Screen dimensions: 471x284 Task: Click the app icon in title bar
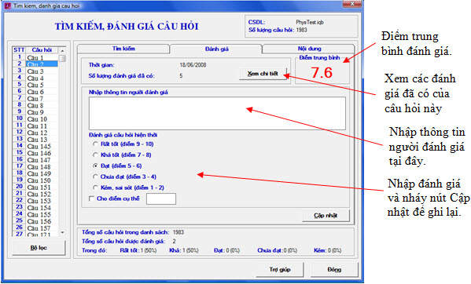(x=8, y=5)
